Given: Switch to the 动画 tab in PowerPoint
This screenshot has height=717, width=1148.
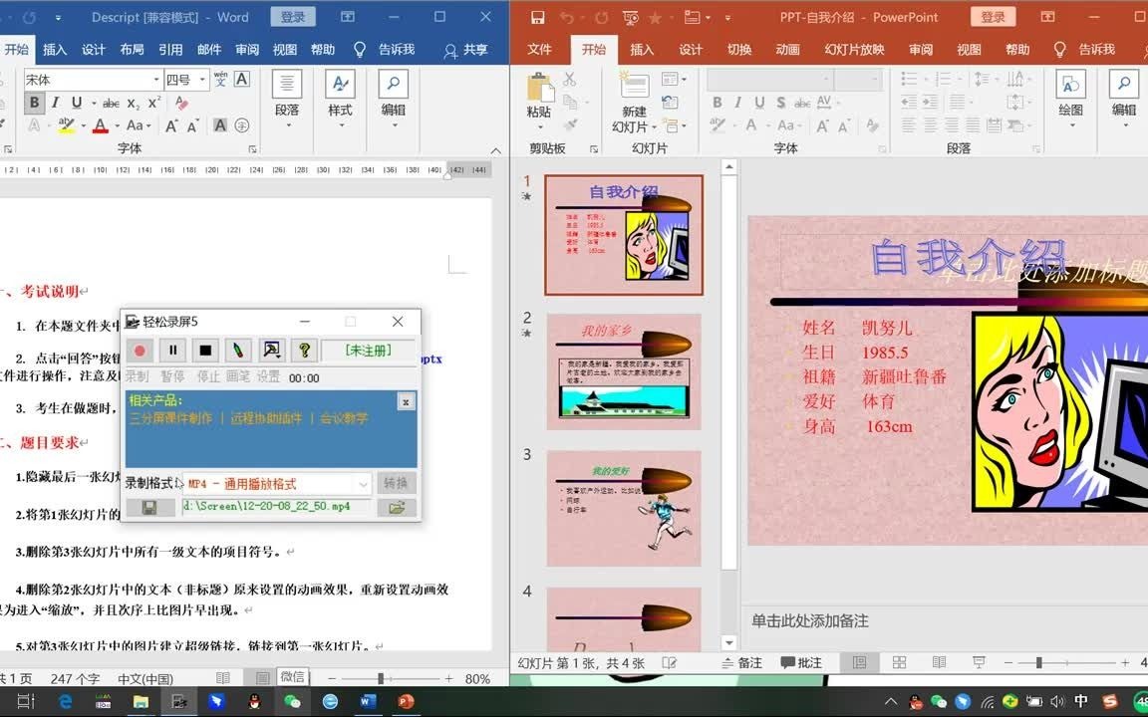Looking at the screenshot, I should (786, 49).
